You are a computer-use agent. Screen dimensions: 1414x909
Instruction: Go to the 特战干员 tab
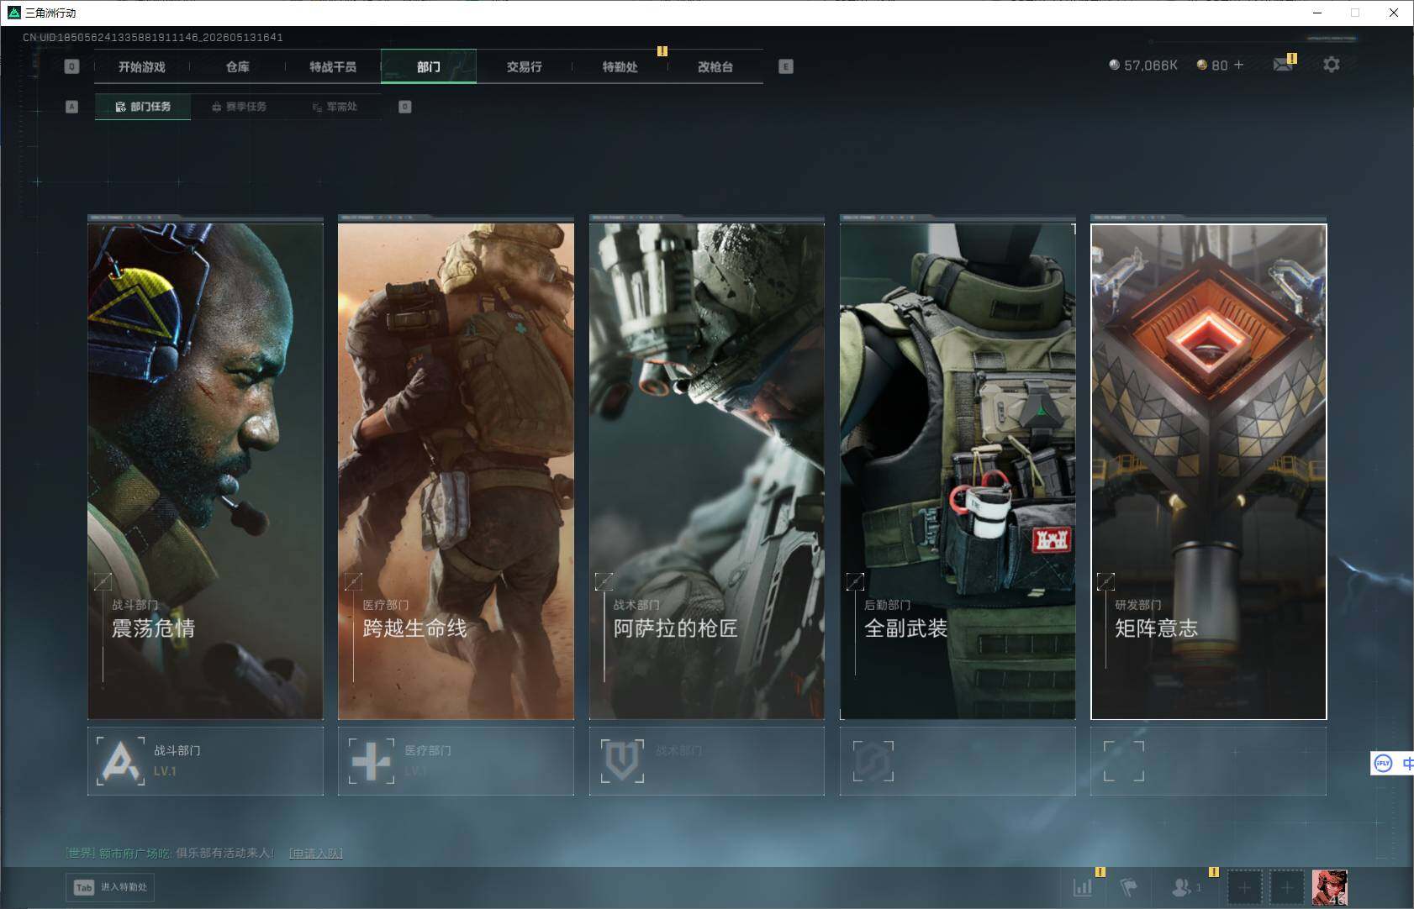(333, 66)
